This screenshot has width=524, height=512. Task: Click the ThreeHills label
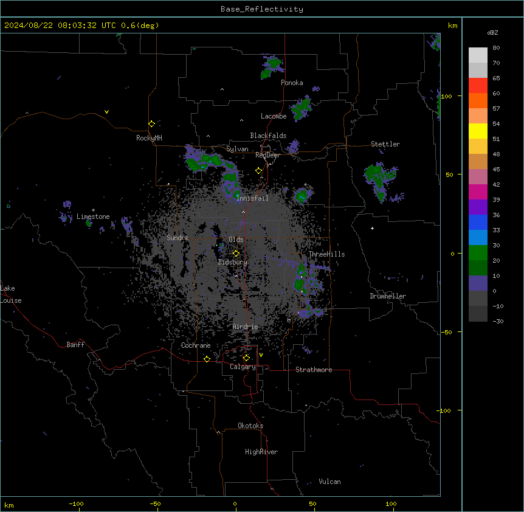326,254
